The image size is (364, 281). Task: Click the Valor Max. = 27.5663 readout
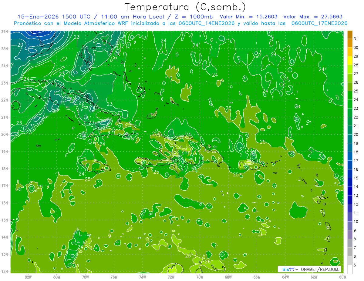[313, 17]
